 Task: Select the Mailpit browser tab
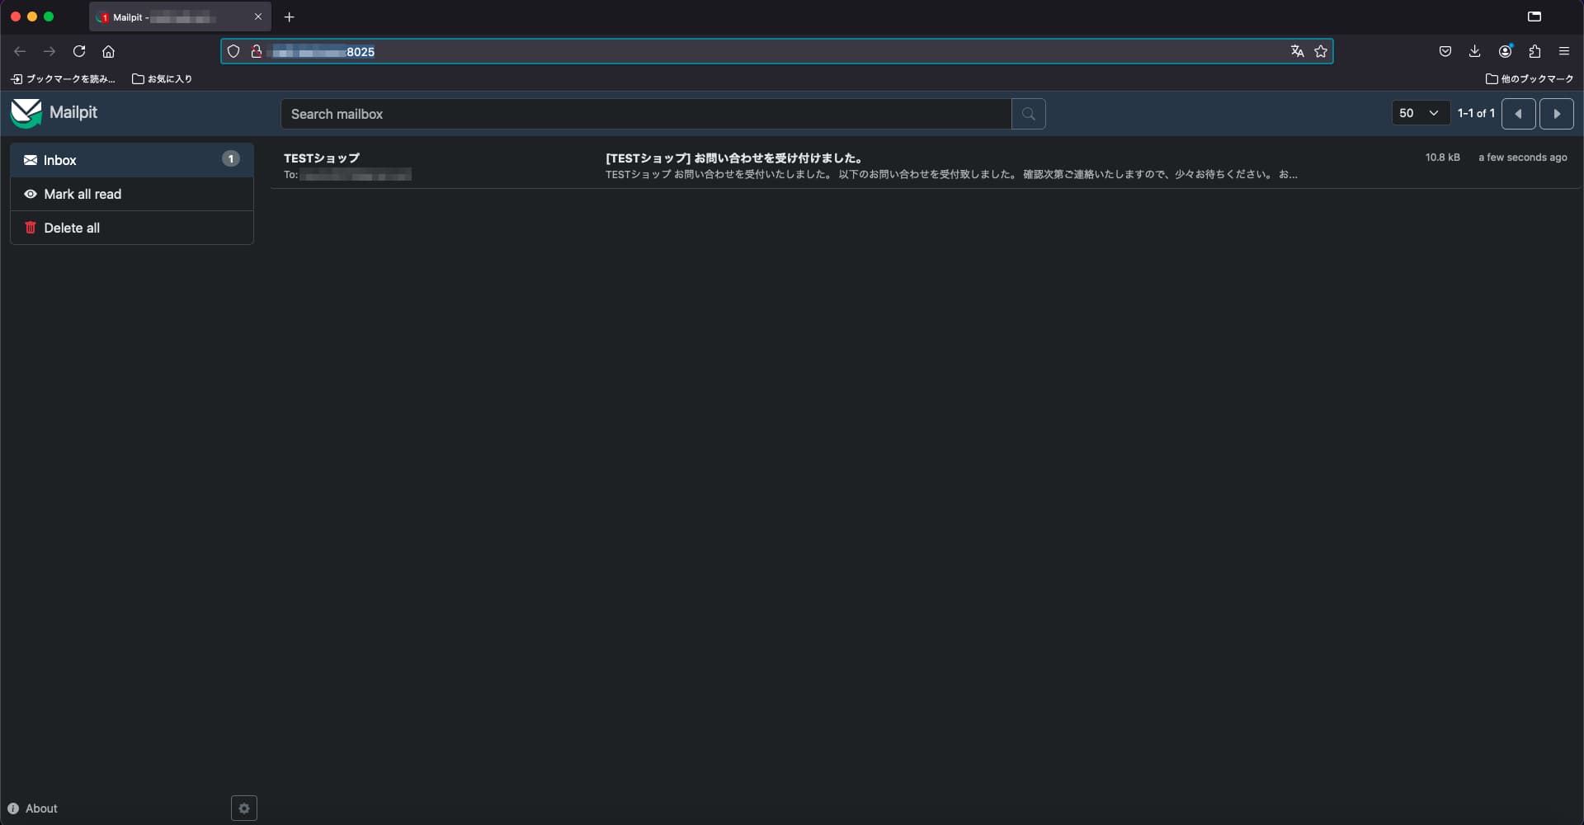(180, 16)
